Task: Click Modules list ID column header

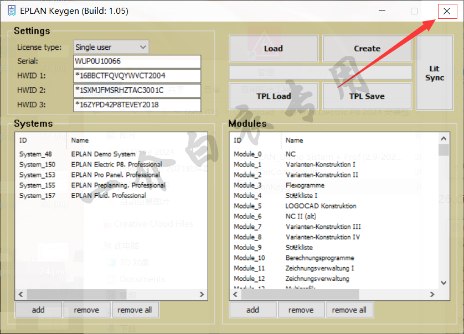Action: pyautogui.click(x=256, y=140)
